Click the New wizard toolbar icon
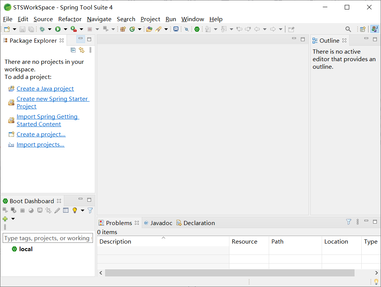The image size is (381, 287). click(7, 29)
